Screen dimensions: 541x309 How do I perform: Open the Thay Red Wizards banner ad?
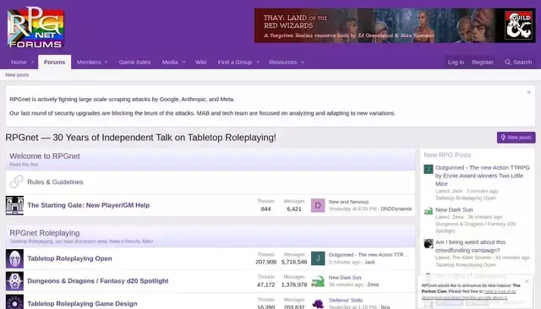395,25
